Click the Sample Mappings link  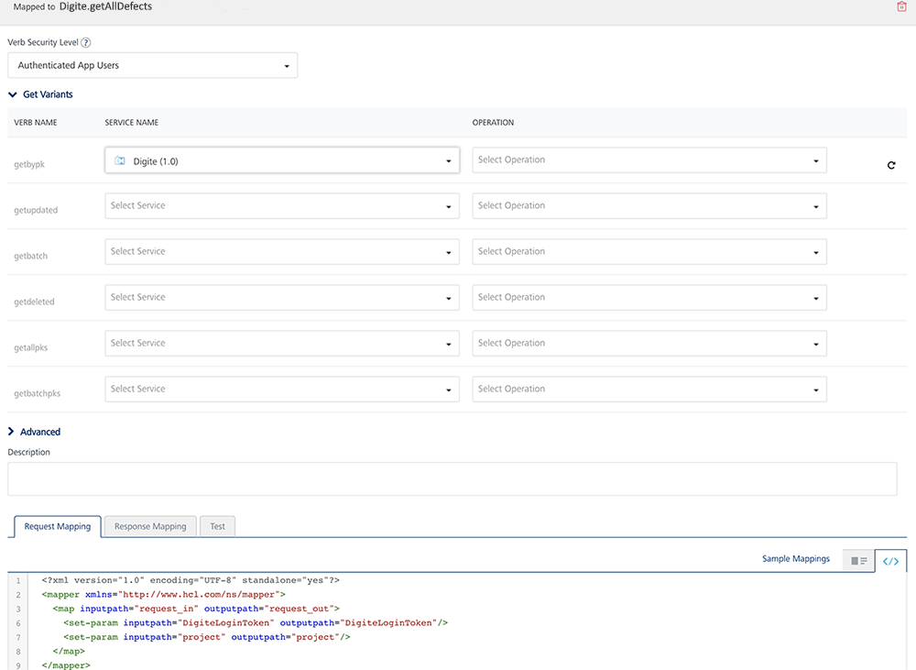tap(795, 558)
